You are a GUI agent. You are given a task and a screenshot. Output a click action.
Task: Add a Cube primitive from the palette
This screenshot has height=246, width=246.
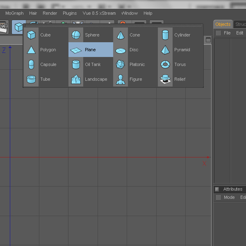click(46, 35)
